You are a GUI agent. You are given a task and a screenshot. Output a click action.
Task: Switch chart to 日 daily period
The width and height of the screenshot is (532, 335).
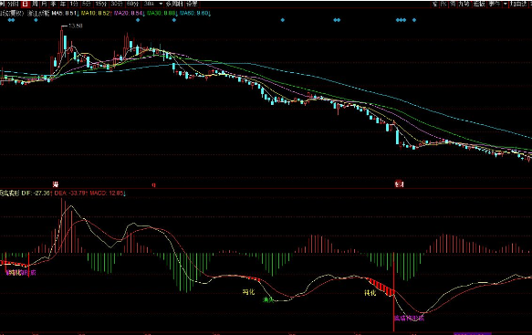[26, 4]
